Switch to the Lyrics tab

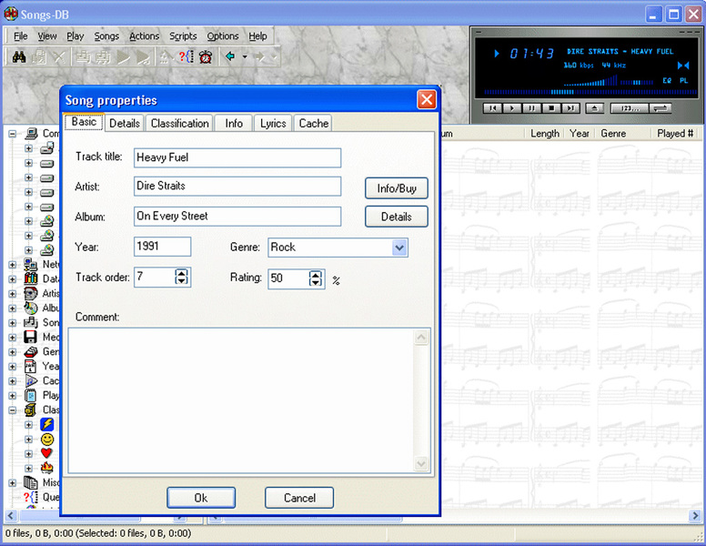[273, 123]
